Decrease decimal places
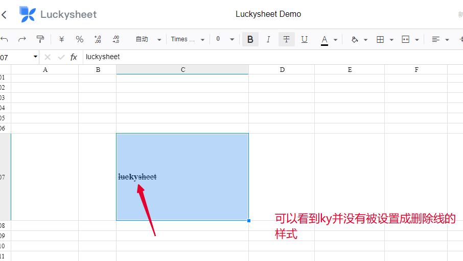 click(x=98, y=39)
